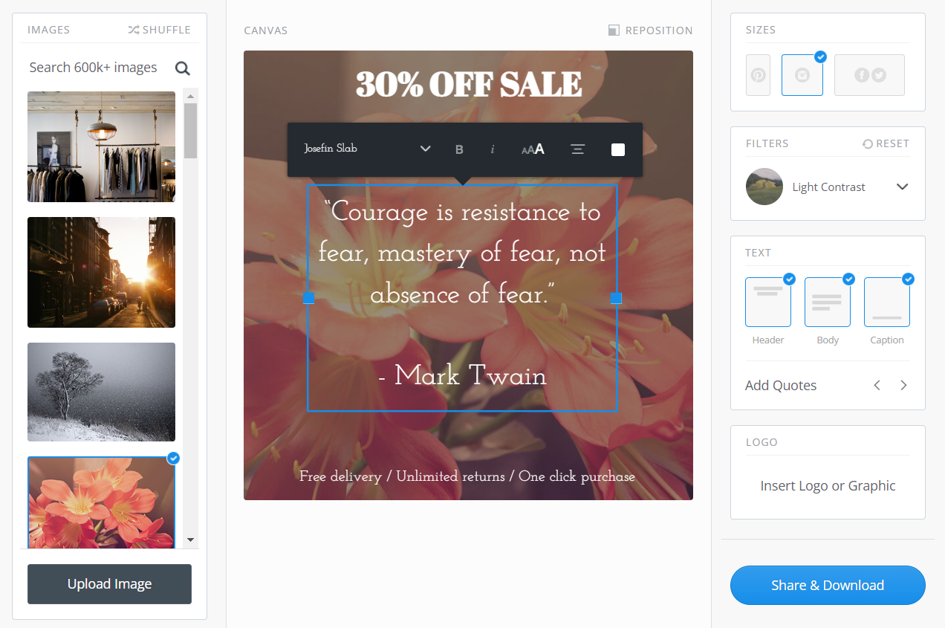Open the Josefin Slab font dropdown
The width and height of the screenshot is (945, 628).
[368, 149]
